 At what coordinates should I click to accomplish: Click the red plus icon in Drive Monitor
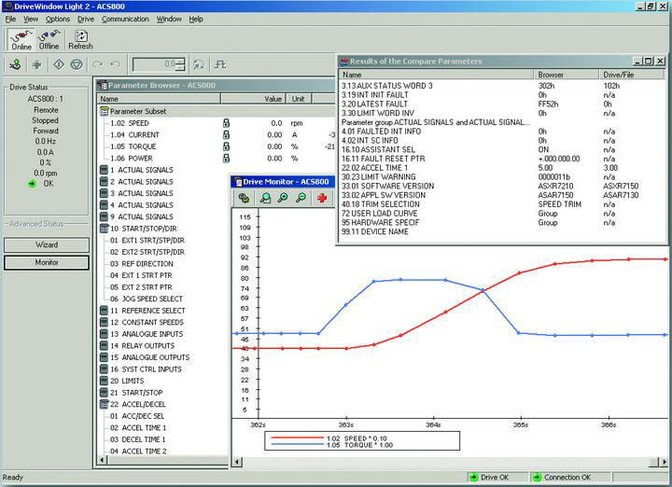coord(322,198)
